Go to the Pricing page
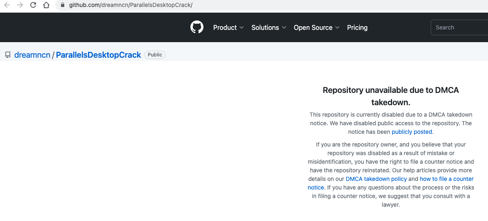Image resolution: width=488 pixels, height=221 pixels. click(x=357, y=27)
